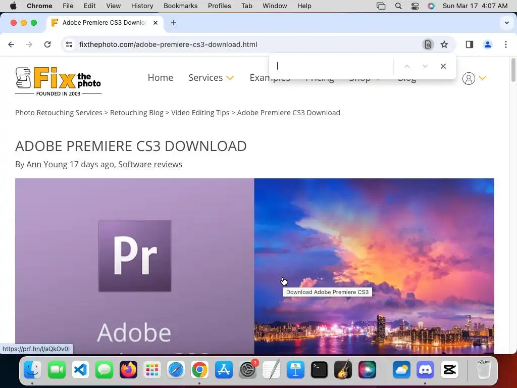517x388 pixels.
Task: Open the user account icon on website
Action: pyautogui.click(x=469, y=78)
